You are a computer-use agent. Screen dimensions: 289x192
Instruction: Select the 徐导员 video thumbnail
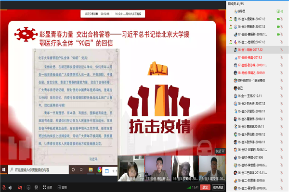tap(131, 168)
